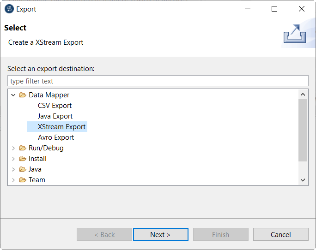
Task: Focus the filter text field
Action: 158,81
